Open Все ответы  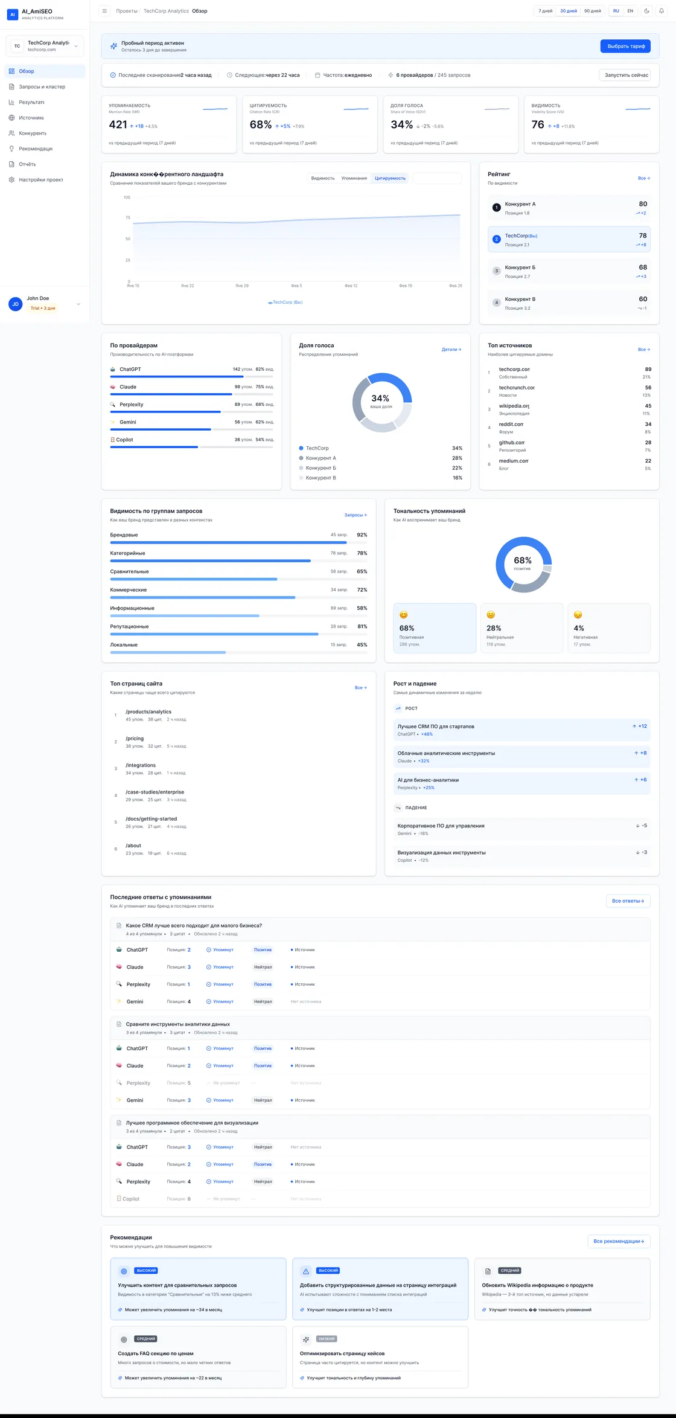(x=628, y=901)
